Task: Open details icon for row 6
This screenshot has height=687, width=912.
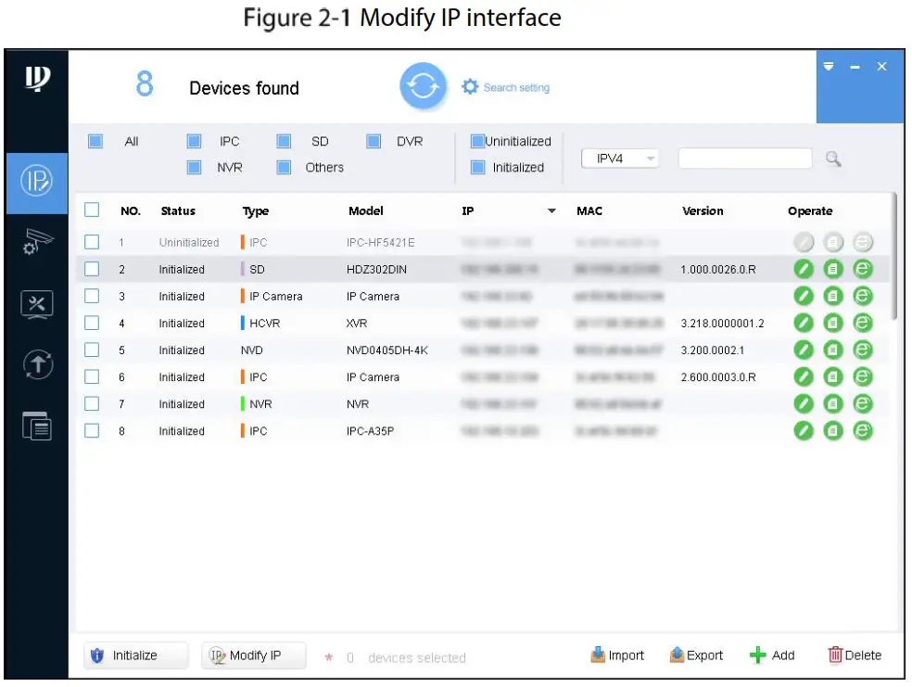Action: tap(833, 377)
